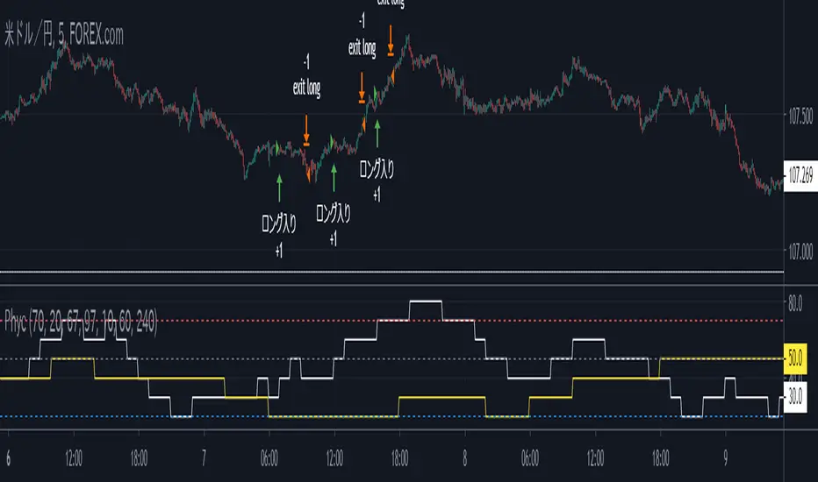Select the Phyc (70, 20, 67, 97, 10, 60, 240) indicator label

tap(81, 322)
